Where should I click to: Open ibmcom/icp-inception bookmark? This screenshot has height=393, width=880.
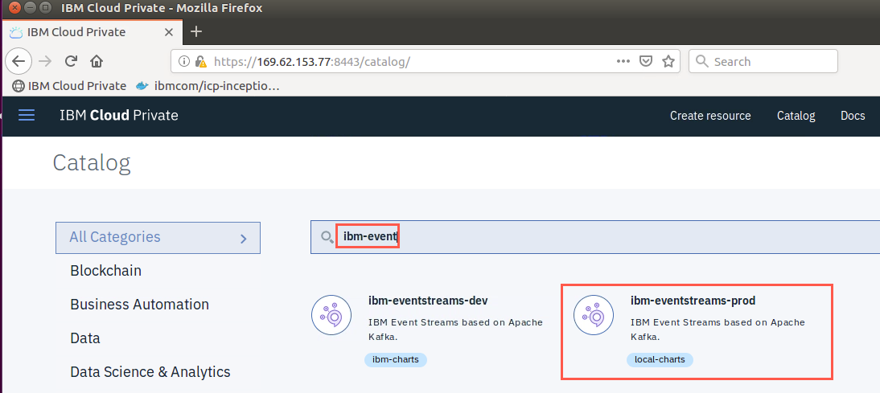[x=208, y=86]
